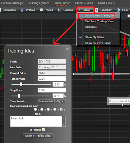Toggle the Is Public checkbox
The width and height of the screenshot is (130, 143).
point(43,130)
